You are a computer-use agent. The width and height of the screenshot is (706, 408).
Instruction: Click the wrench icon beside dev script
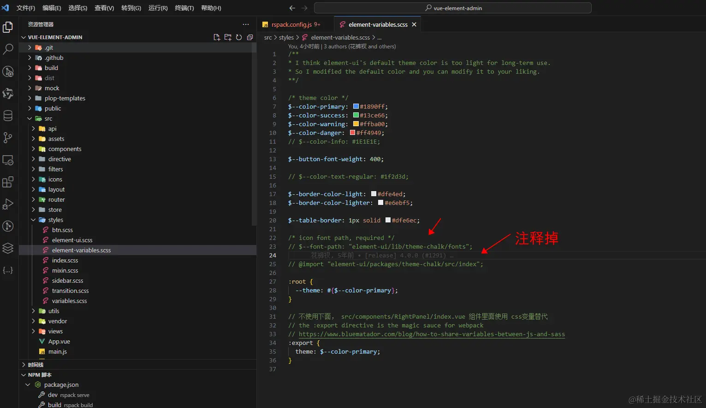click(x=42, y=395)
